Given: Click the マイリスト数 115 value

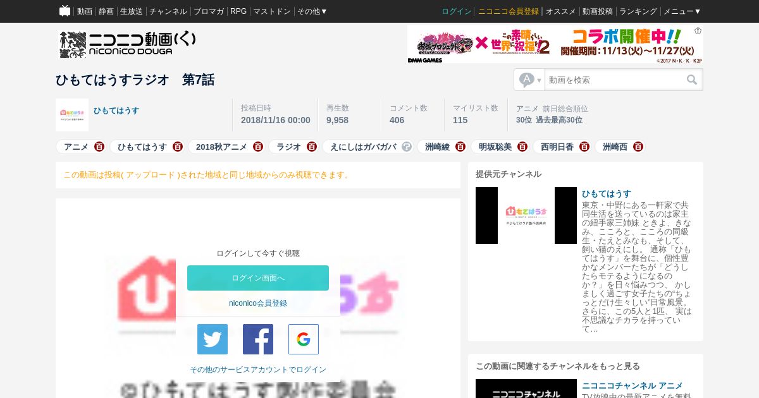Looking at the screenshot, I should click(460, 120).
